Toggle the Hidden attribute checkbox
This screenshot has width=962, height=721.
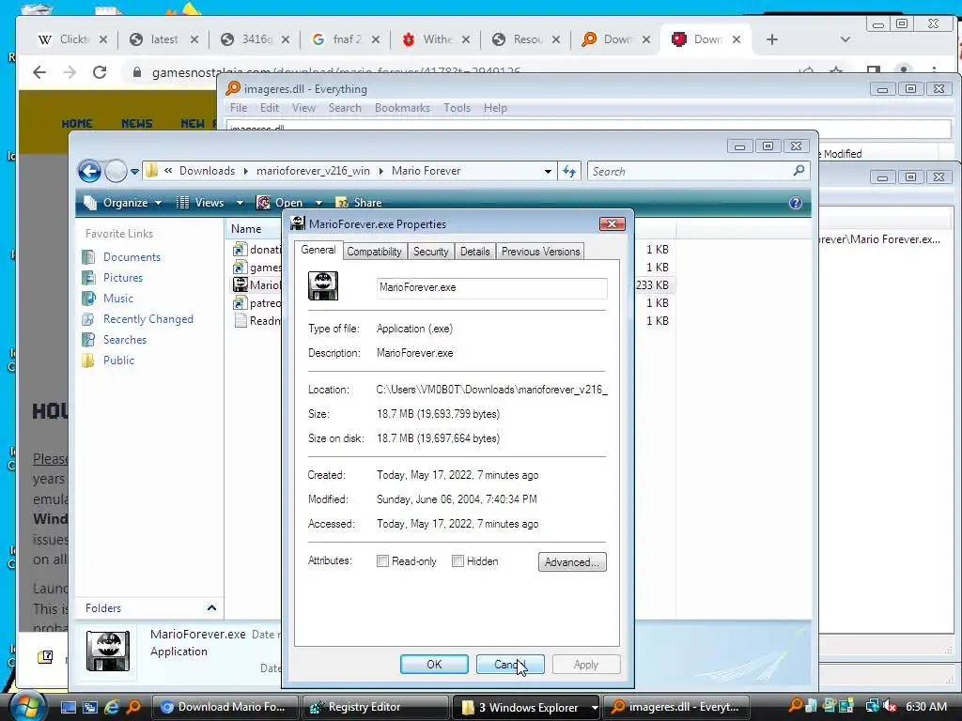(458, 561)
